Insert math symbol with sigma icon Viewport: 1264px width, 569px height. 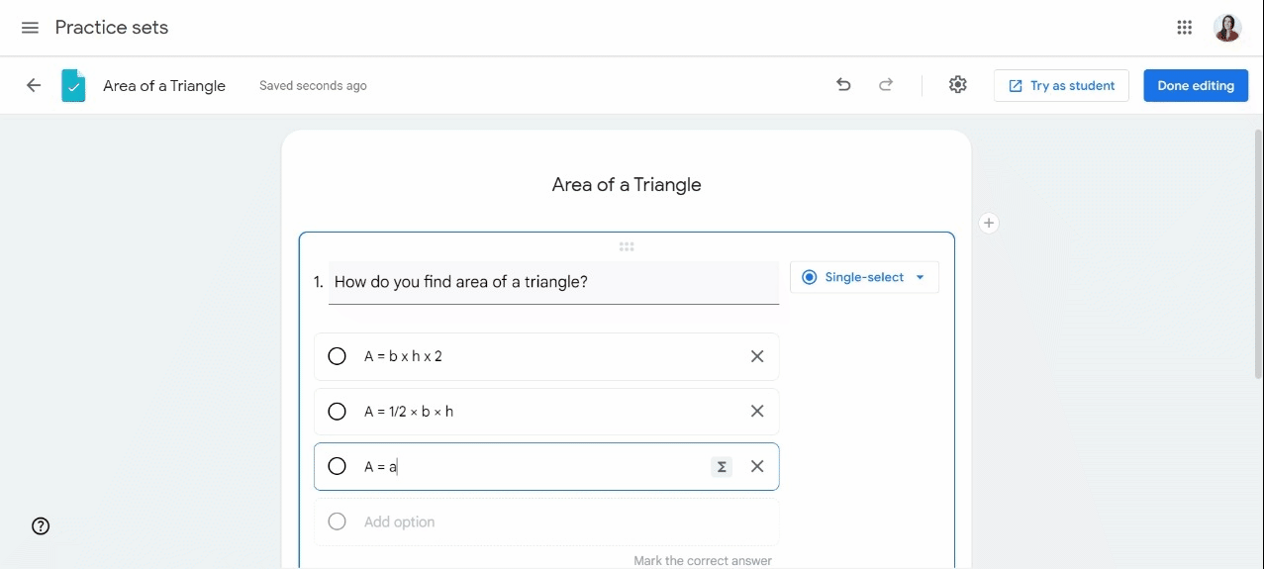[x=722, y=467]
